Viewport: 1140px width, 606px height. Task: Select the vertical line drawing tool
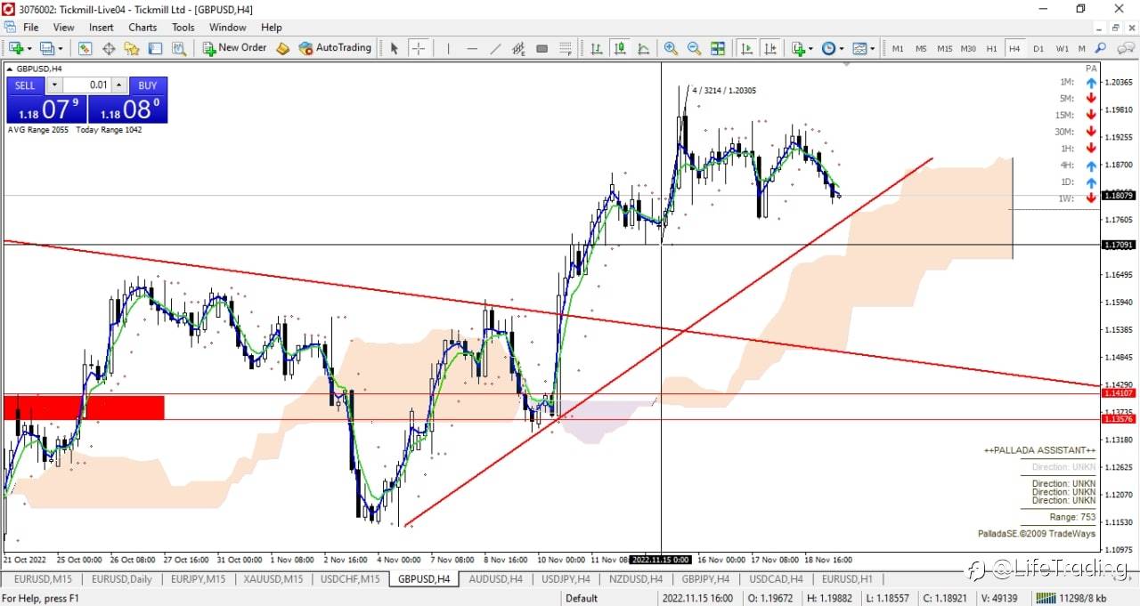[x=448, y=48]
